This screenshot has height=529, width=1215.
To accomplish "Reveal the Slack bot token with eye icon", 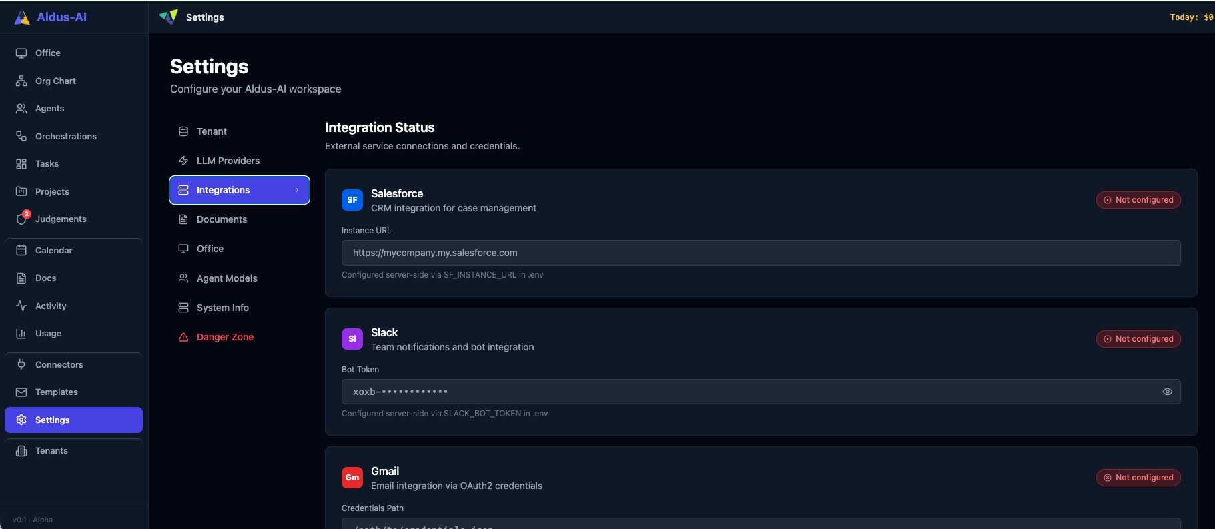I will [x=1168, y=392].
